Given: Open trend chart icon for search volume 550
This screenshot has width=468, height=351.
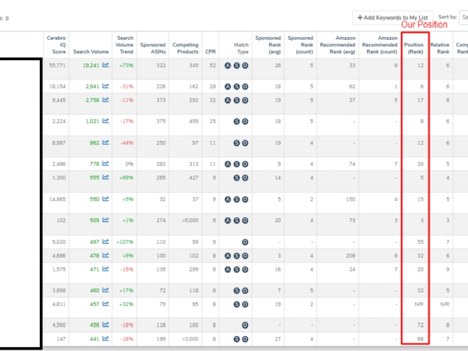Looking at the screenshot, I should (x=106, y=199).
